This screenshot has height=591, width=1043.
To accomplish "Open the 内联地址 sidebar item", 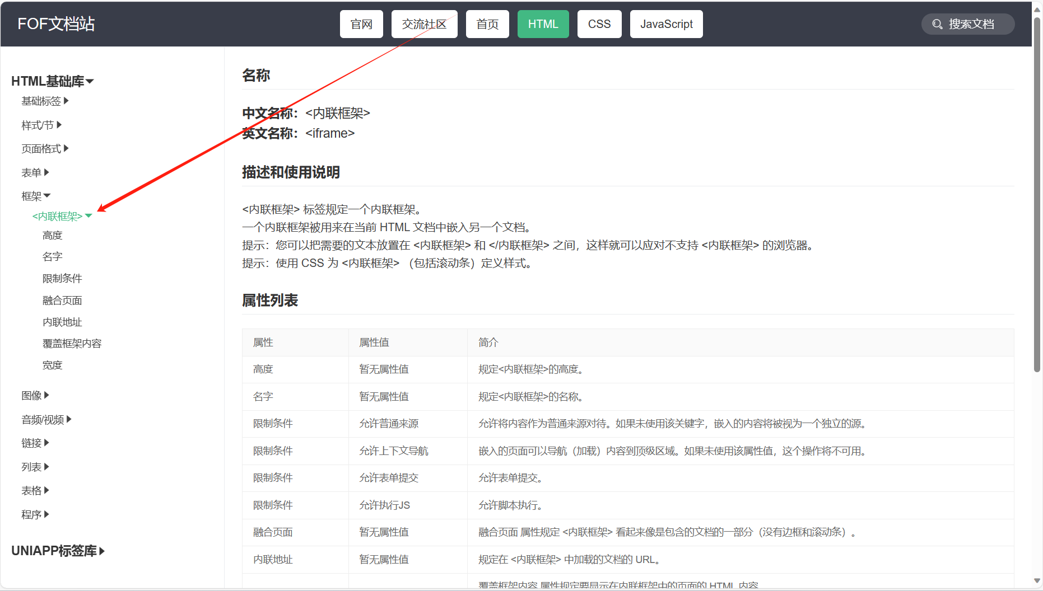I will tap(62, 322).
